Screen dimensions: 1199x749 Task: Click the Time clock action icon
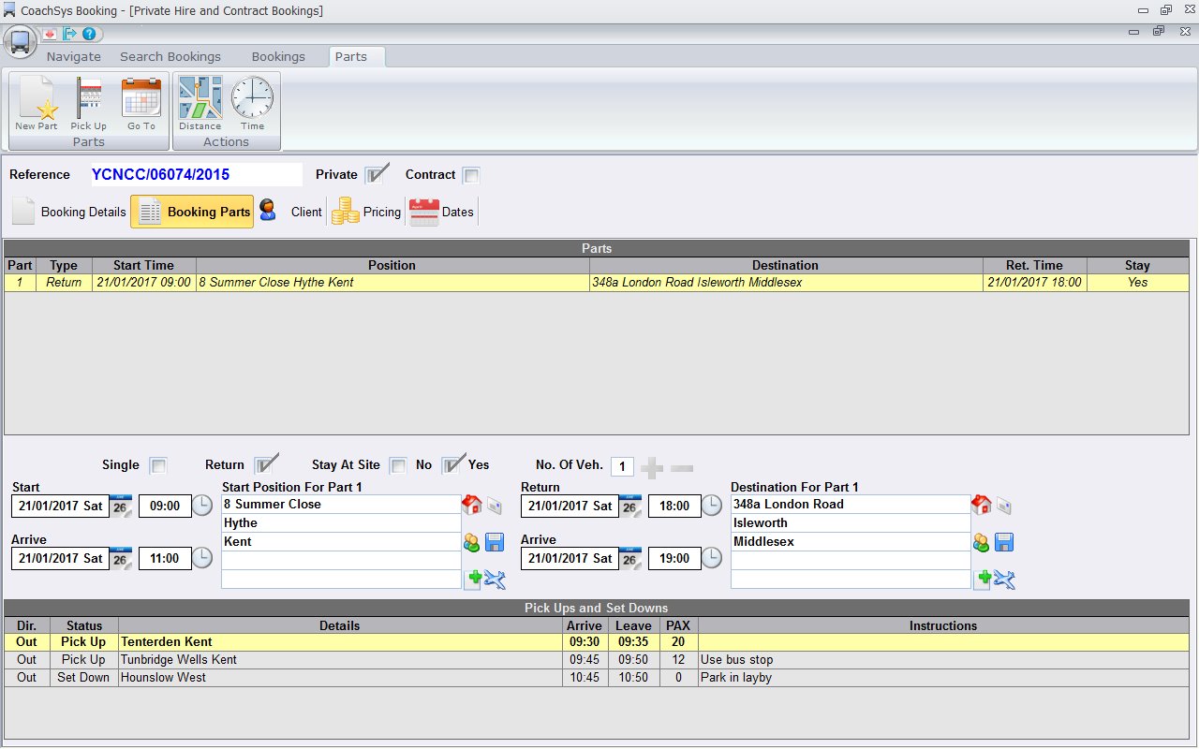[252, 102]
